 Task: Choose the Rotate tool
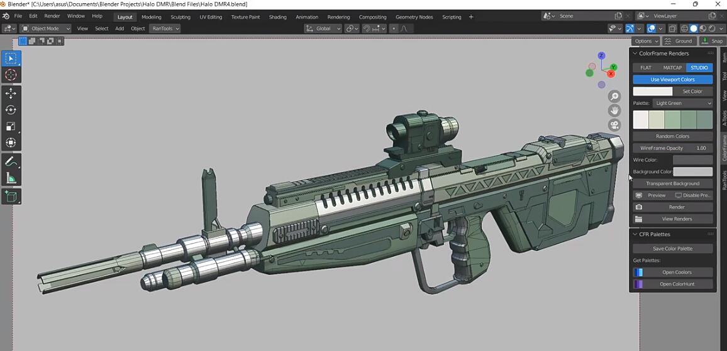(11, 110)
